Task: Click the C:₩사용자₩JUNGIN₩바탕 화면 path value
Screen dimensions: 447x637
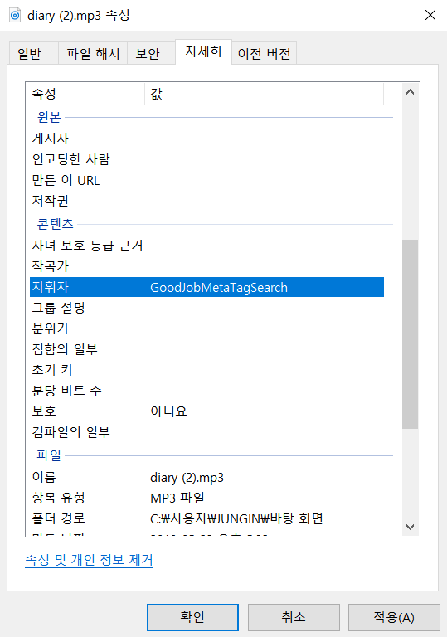Action: point(236,518)
